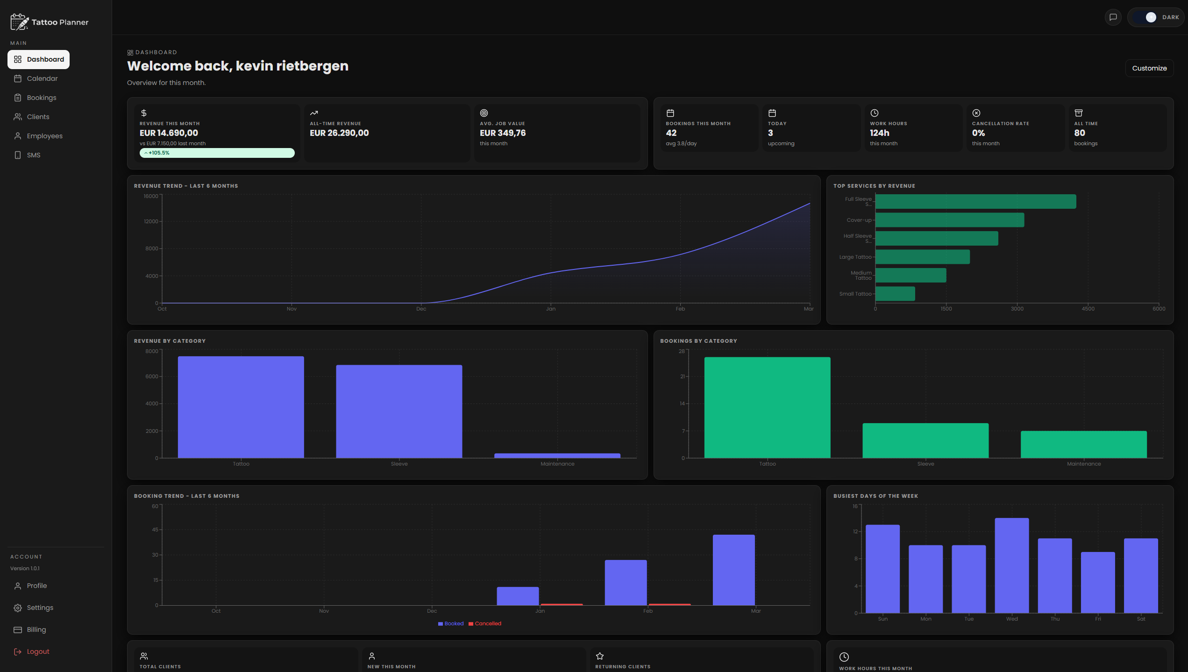The height and width of the screenshot is (672, 1188).
Task: Select Dashboard in the sidebar menu
Action: (38, 59)
